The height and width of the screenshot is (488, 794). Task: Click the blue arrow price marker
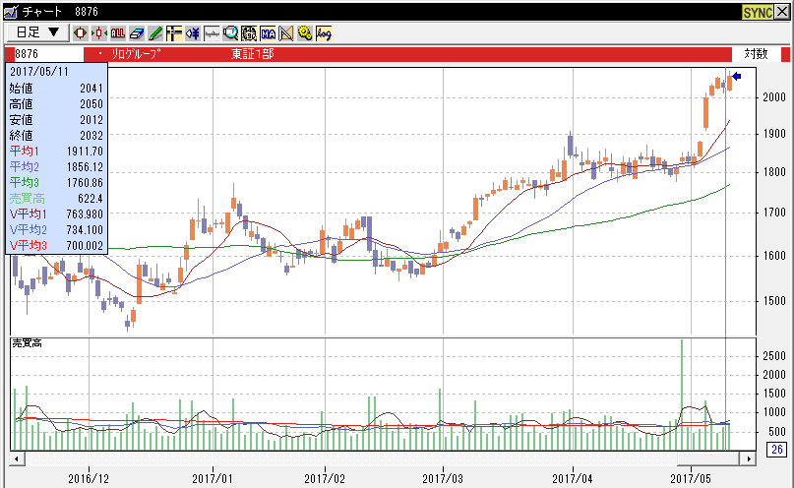pyautogui.click(x=736, y=90)
